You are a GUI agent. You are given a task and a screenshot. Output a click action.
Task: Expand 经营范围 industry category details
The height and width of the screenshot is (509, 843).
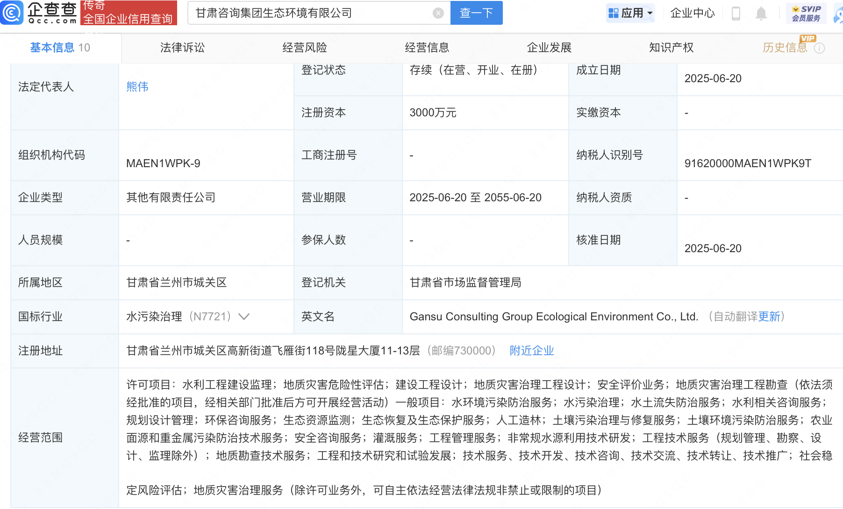tap(244, 316)
